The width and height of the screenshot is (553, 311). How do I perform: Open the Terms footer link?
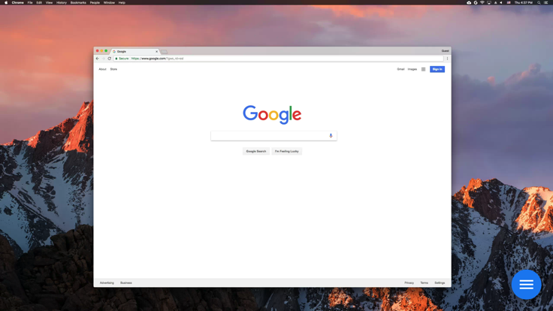424,282
